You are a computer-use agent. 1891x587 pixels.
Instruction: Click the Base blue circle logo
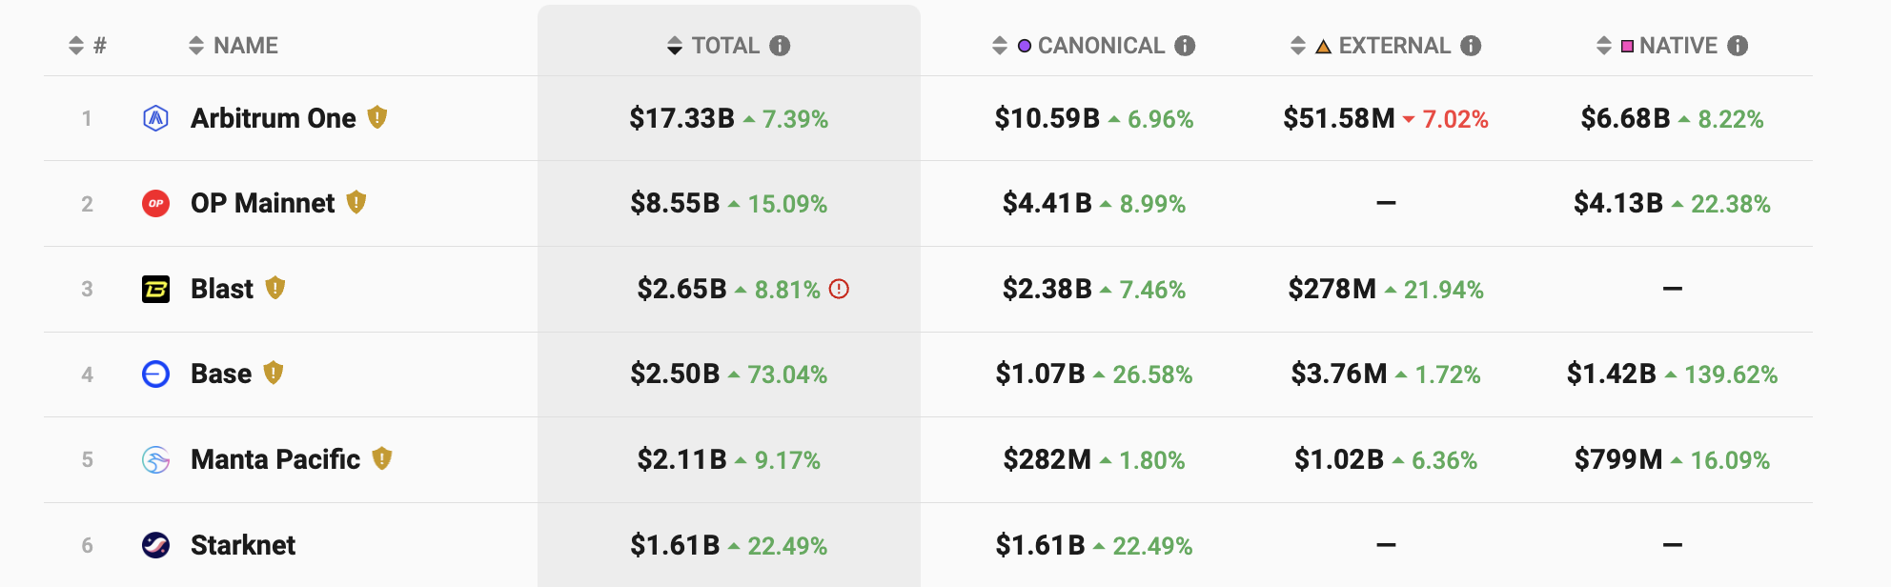point(155,374)
